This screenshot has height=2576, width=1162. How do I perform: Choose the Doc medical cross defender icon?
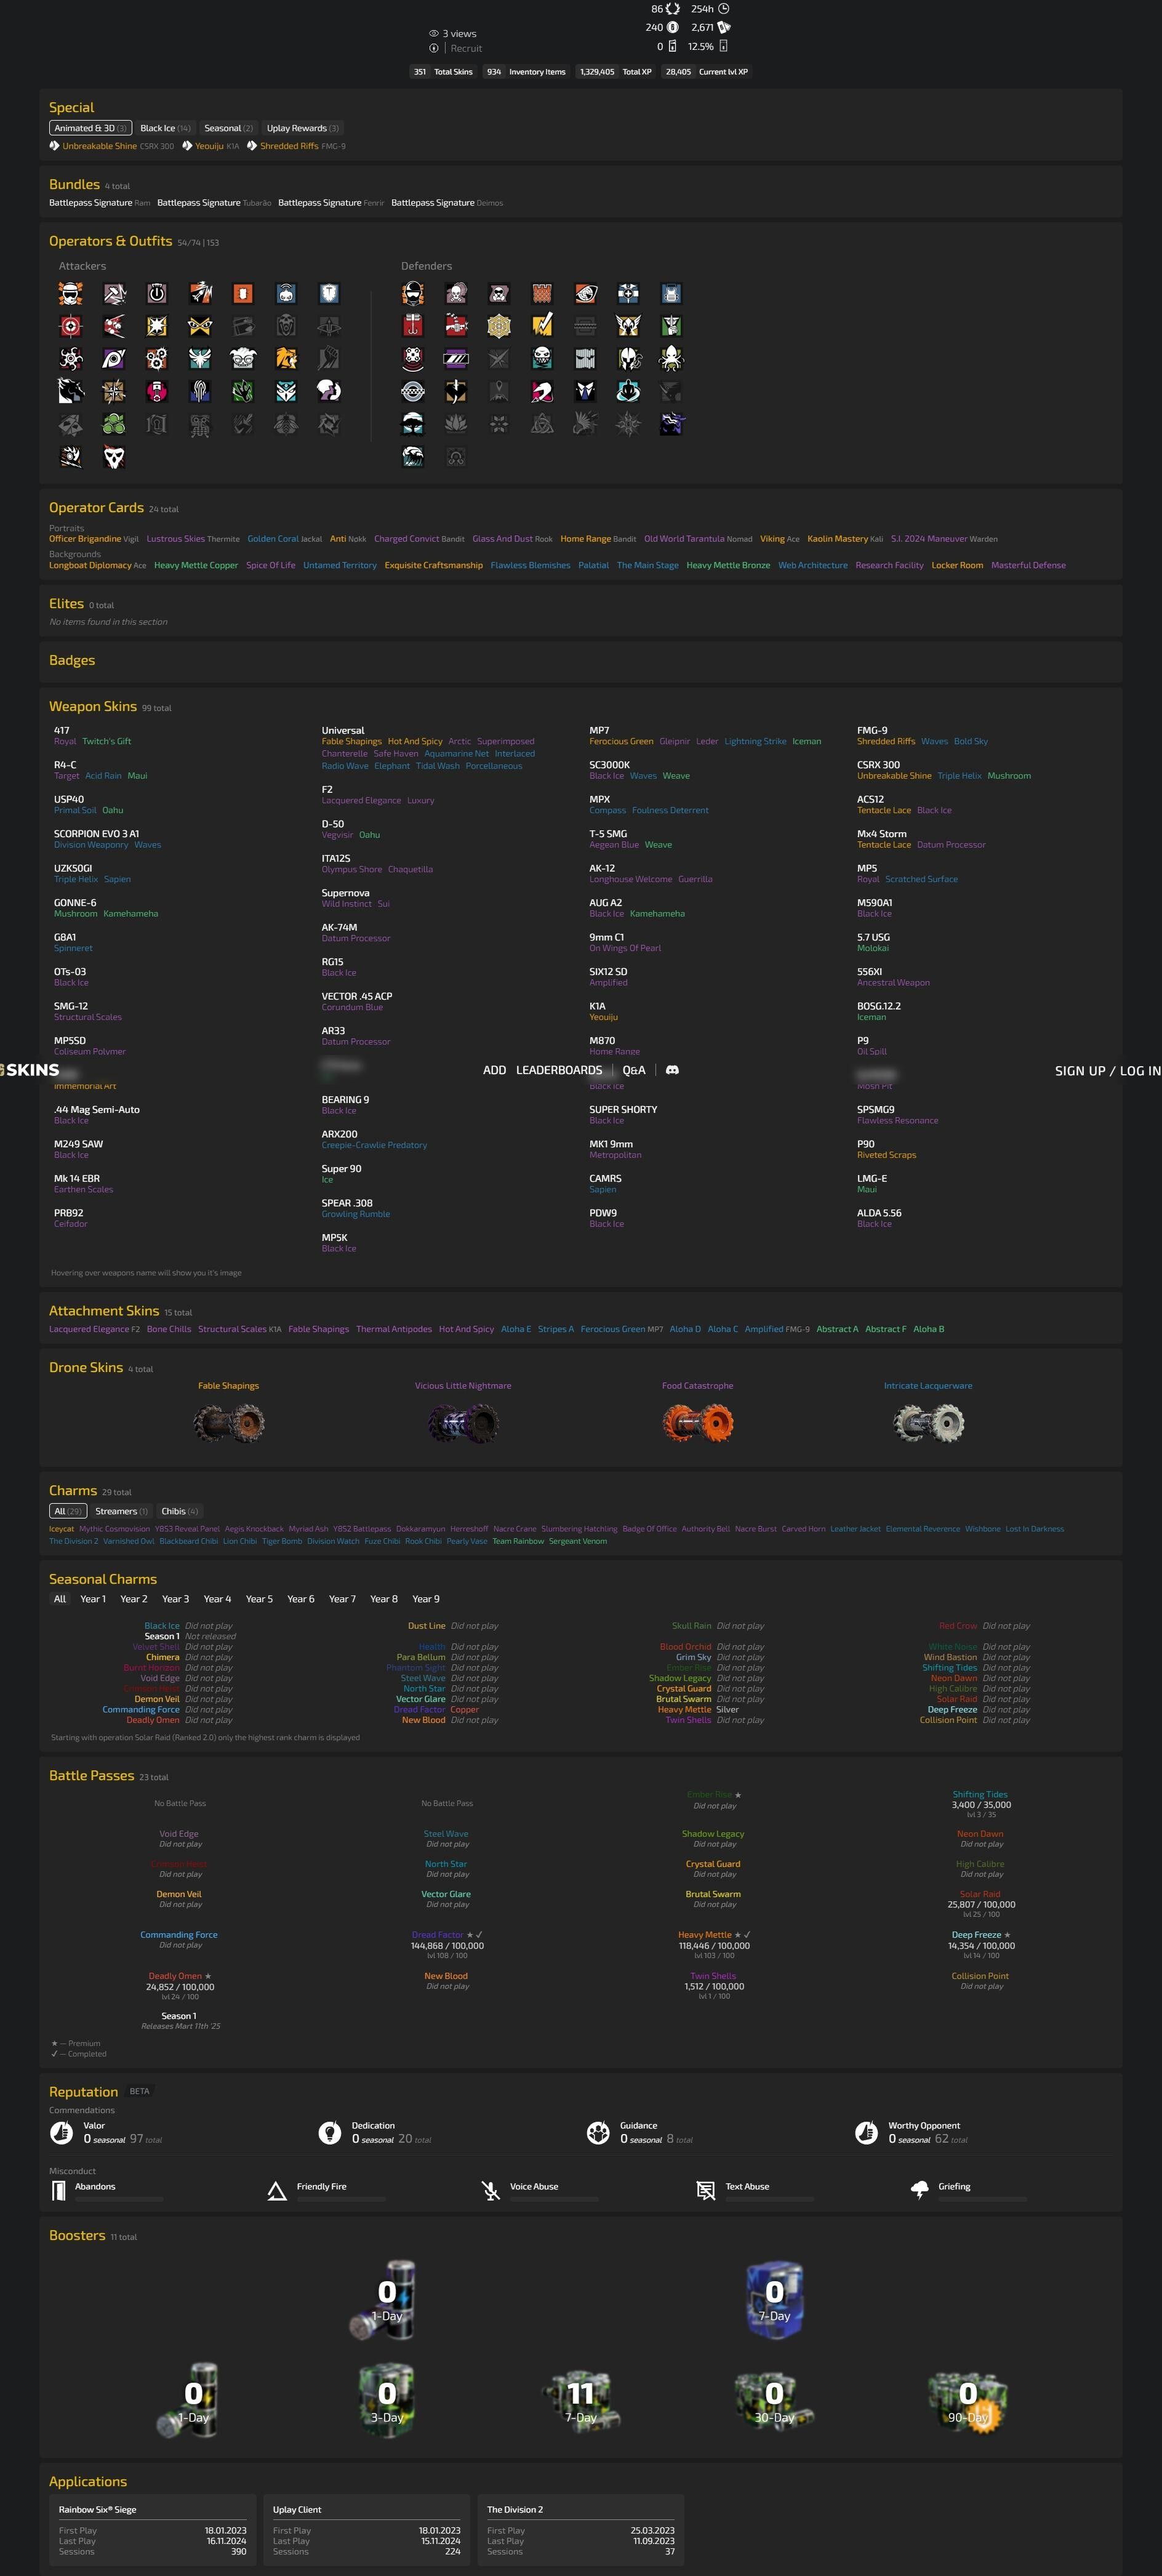coord(628,293)
